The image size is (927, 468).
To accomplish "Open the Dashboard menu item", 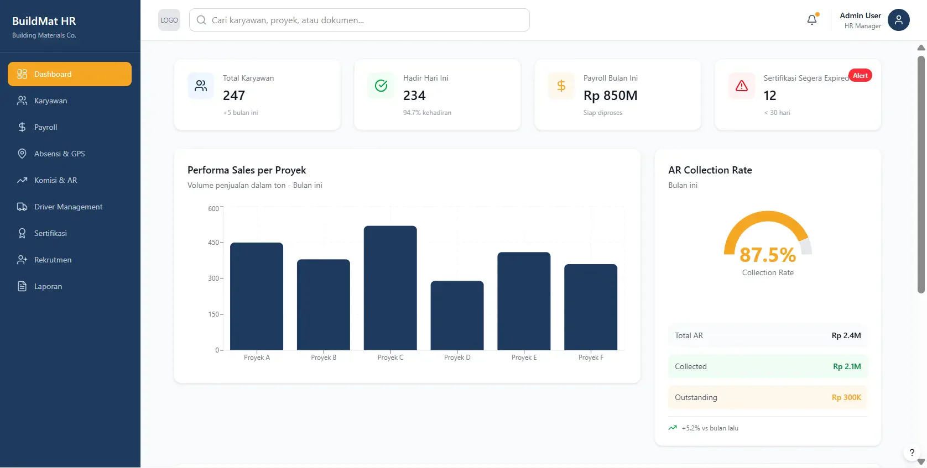I will (x=70, y=74).
